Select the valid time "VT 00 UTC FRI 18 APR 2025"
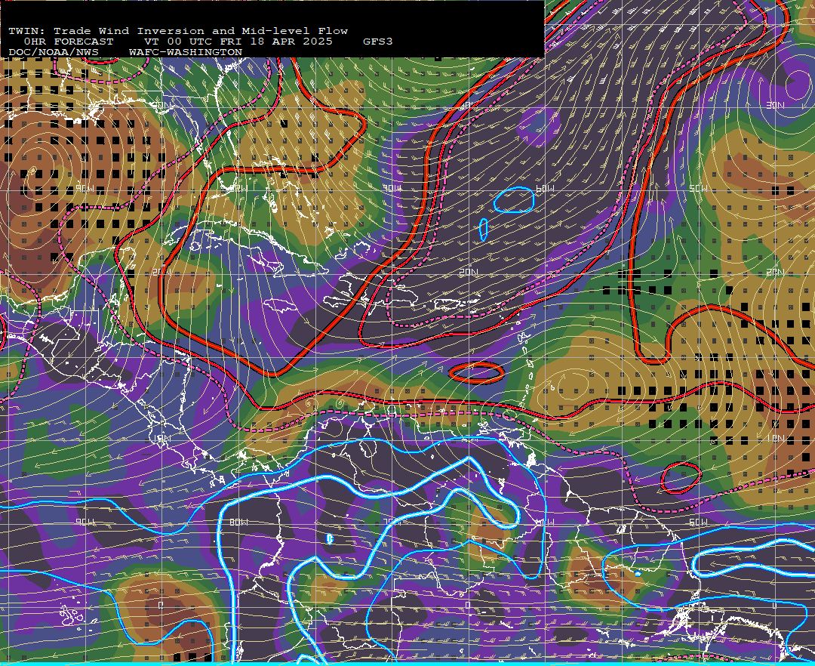This screenshot has height=666, width=815. [238, 42]
